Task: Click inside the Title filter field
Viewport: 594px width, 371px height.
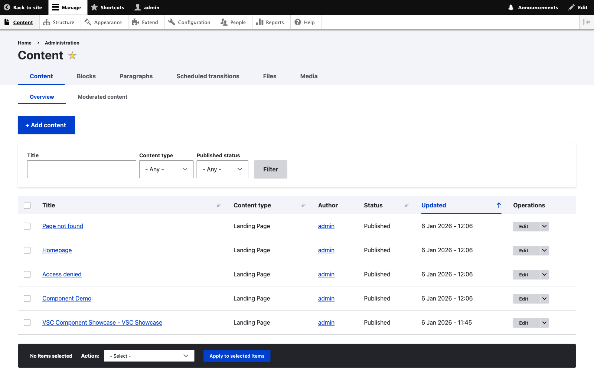Action: 81,169
